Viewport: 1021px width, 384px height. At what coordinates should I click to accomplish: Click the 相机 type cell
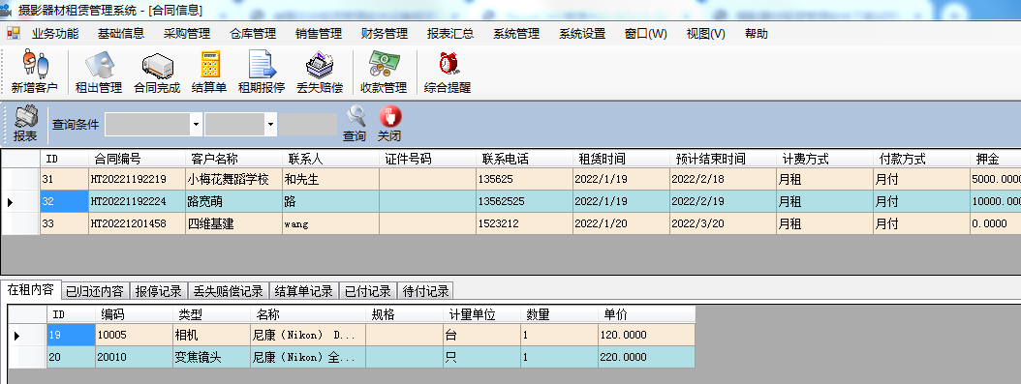(x=211, y=336)
